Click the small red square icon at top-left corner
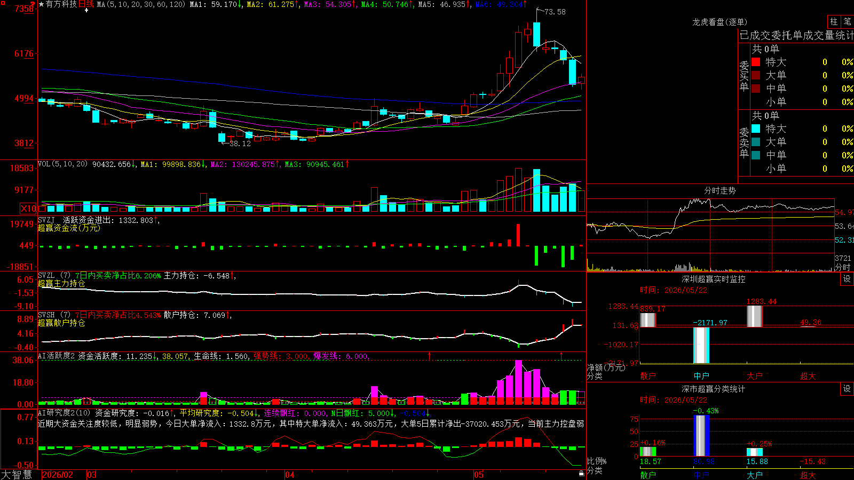 (3, 3)
